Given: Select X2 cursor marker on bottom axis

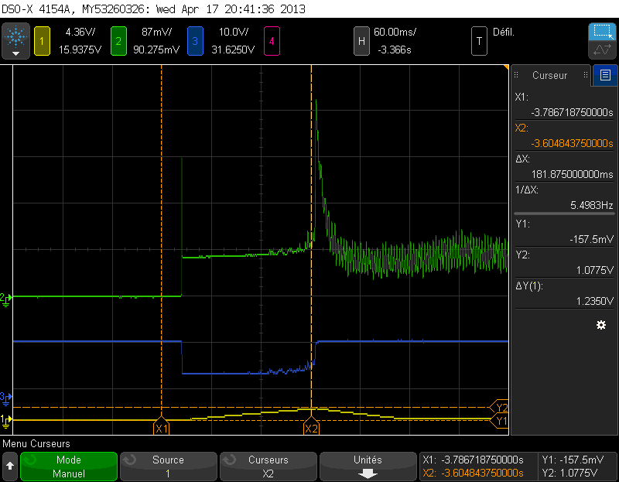Looking at the screenshot, I should coord(311,426).
